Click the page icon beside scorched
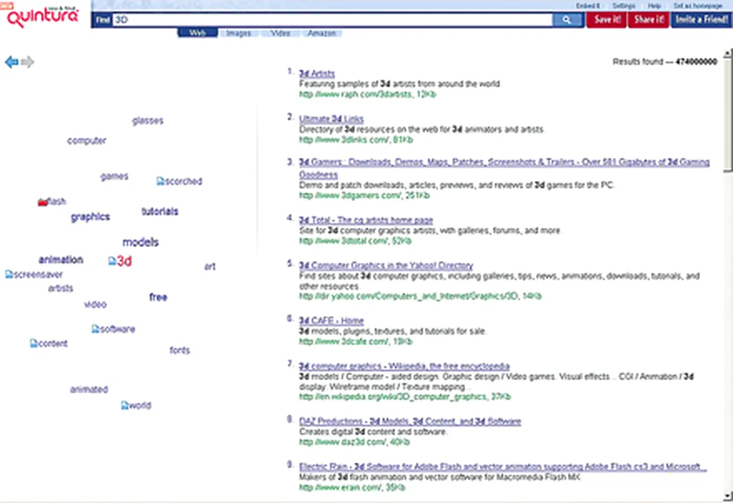The width and height of the screenshot is (733, 503). coord(160,181)
